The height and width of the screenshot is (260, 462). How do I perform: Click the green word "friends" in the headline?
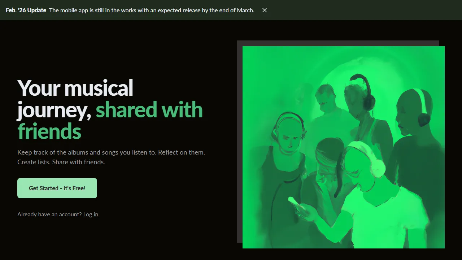49,131
